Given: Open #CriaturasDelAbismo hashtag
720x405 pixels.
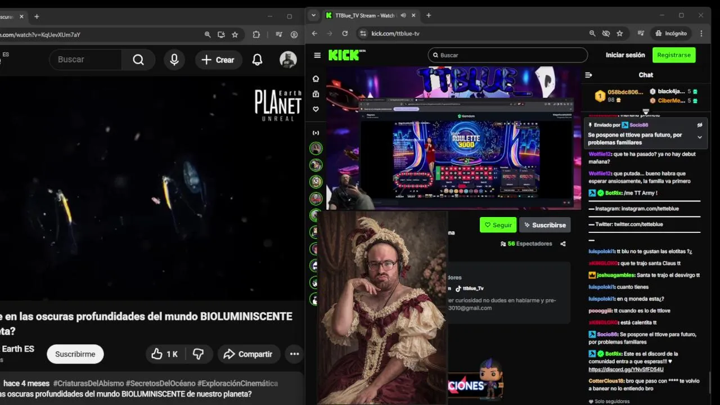Looking at the screenshot, I should tap(88, 384).
